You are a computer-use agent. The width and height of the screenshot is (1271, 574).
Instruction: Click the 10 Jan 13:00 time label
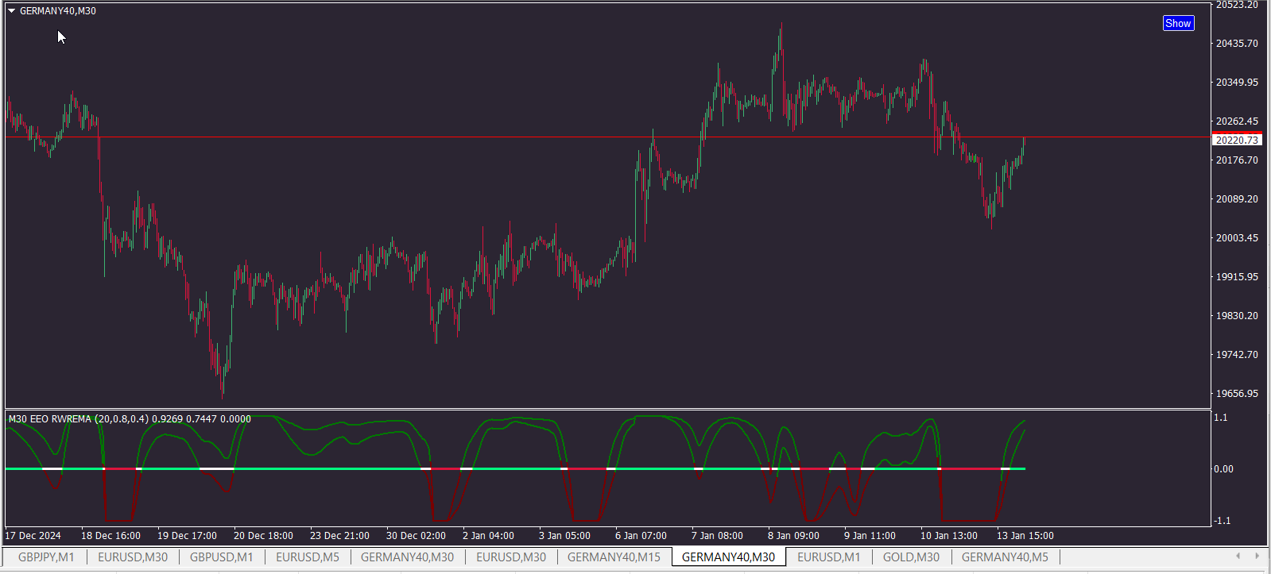pos(949,536)
